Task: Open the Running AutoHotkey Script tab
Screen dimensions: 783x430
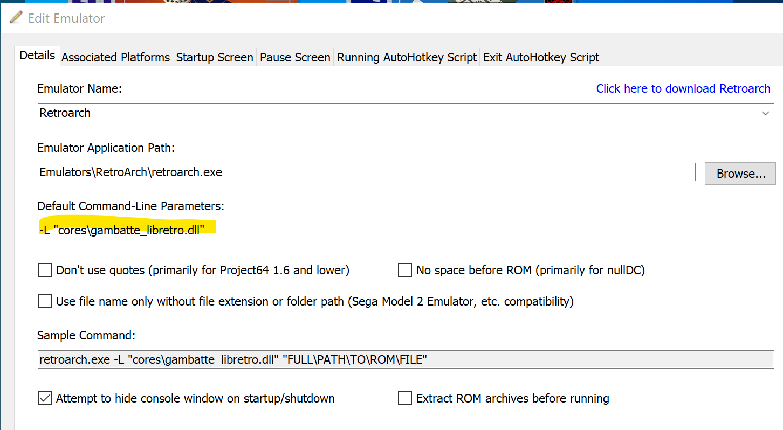Action: pos(407,57)
